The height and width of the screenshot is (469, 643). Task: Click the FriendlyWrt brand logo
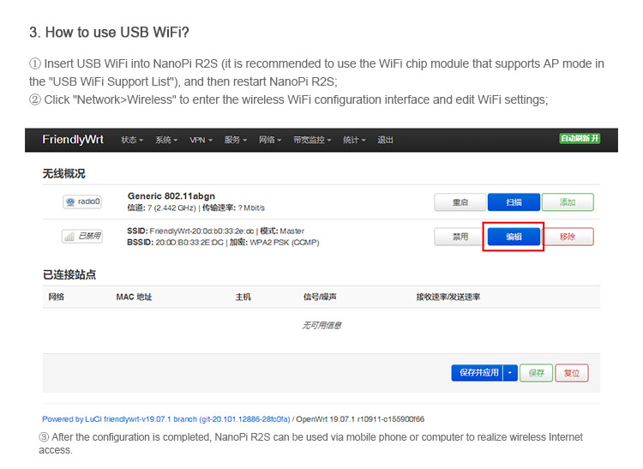(x=74, y=140)
